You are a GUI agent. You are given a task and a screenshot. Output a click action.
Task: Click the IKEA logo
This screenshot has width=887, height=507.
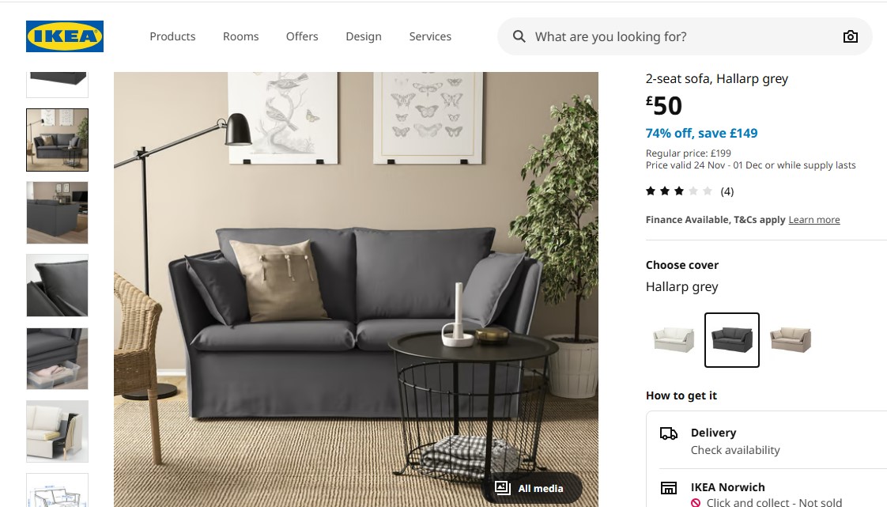coord(65,36)
